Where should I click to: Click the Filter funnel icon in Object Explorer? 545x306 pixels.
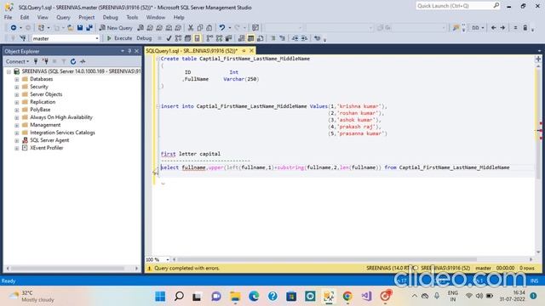pyautogui.click(x=64, y=61)
